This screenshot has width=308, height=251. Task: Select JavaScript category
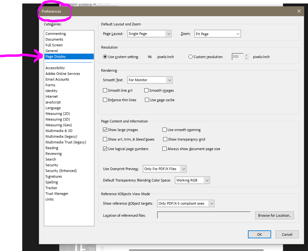pos(53,102)
